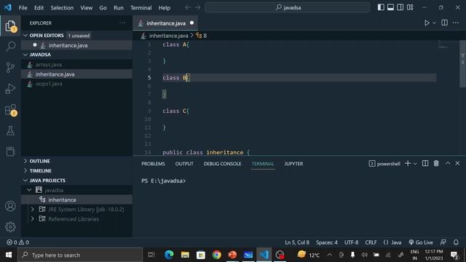
Task: Change encoding via UTF-8
Action: tap(351, 242)
